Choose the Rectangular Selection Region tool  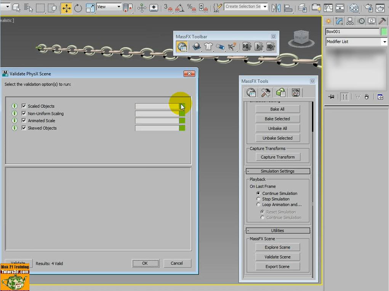click(40, 8)
